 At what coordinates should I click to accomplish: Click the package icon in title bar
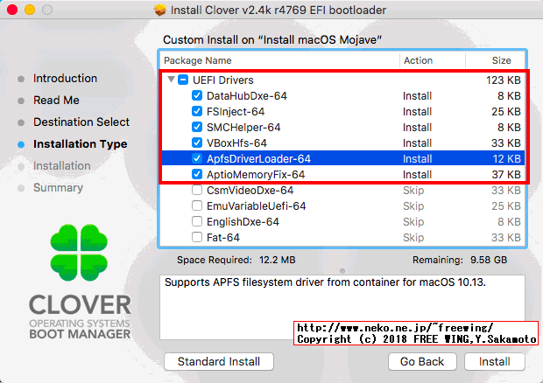160,10
